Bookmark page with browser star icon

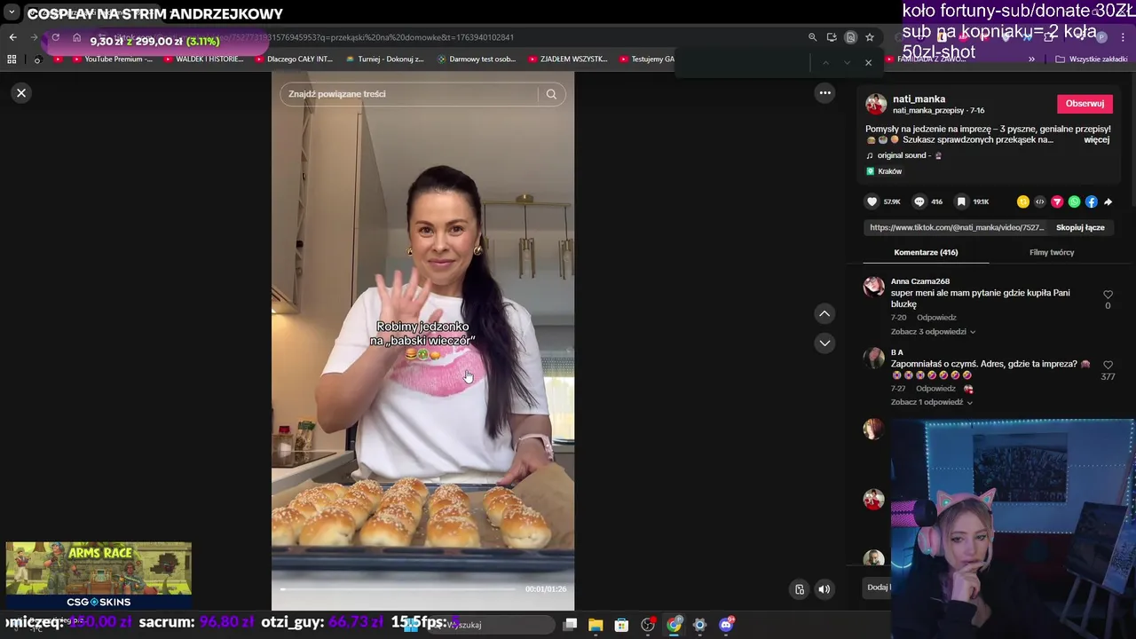(x=870, y=37)
